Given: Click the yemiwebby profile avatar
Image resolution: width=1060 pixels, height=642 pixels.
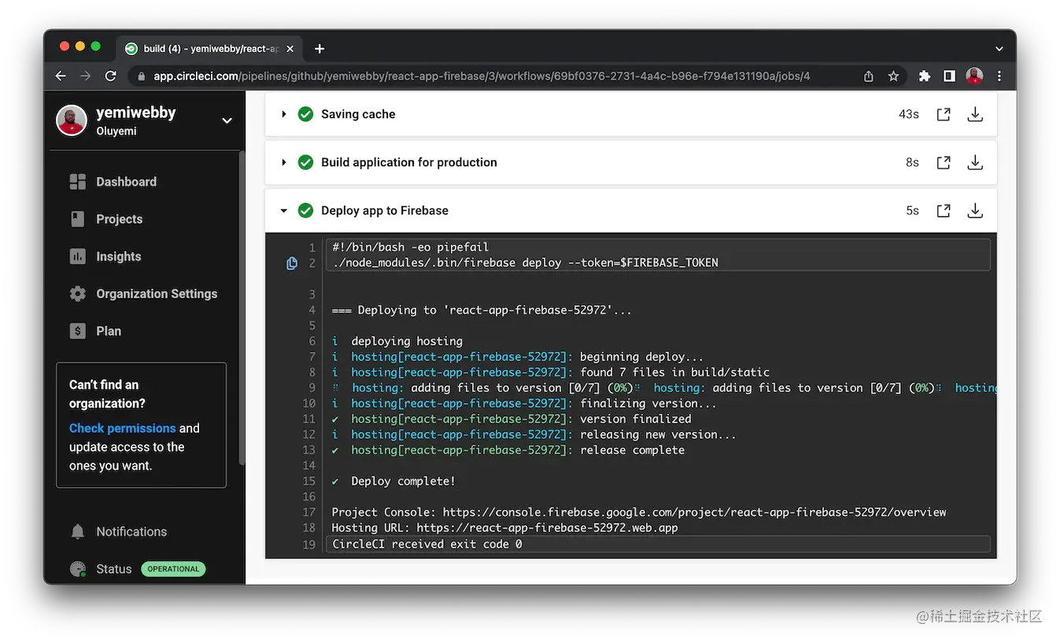Looking at the screenshot, I should pos(72,120).
